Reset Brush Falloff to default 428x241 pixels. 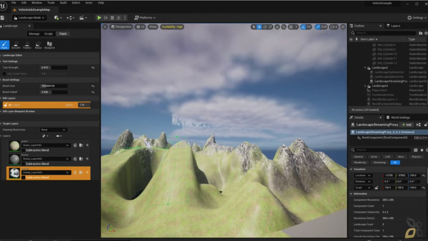point(93,92)
